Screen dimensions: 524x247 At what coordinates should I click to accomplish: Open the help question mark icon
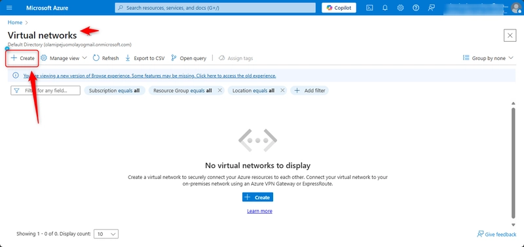[416, 8]
